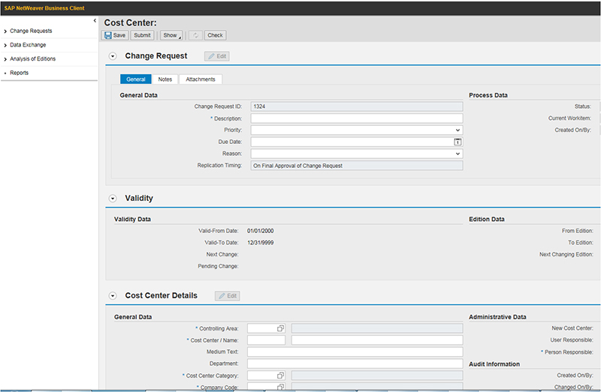The image size is (601, 392).
Task: Click the Submit button
Action: (x=142, y=35)
